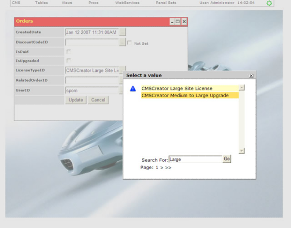The height and width of the screenshot is (228, 291).
Task: Click the Select a value title
Action: (x=144, y=75)
